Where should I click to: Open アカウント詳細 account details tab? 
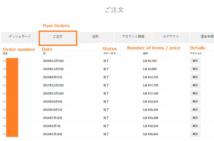coord(133,37)
